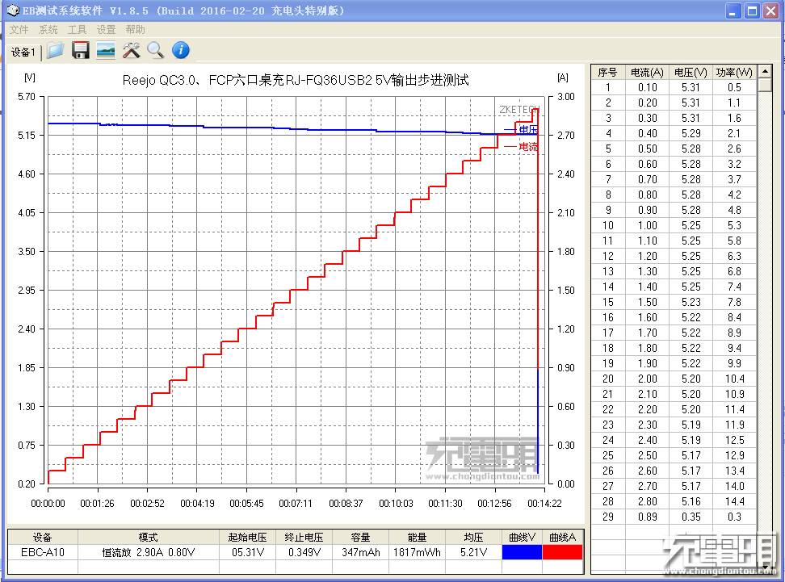Click current 1.50 in row 15
This screenshot has height=582, width=785.
(x=648, y=302)
